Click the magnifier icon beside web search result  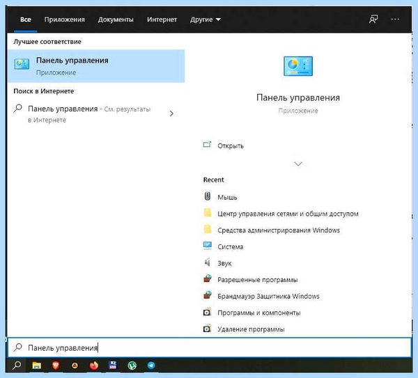point(18,109)
